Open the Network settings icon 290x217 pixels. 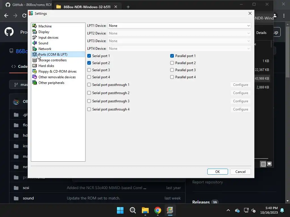pyautogui.click(x=35, y=49)
